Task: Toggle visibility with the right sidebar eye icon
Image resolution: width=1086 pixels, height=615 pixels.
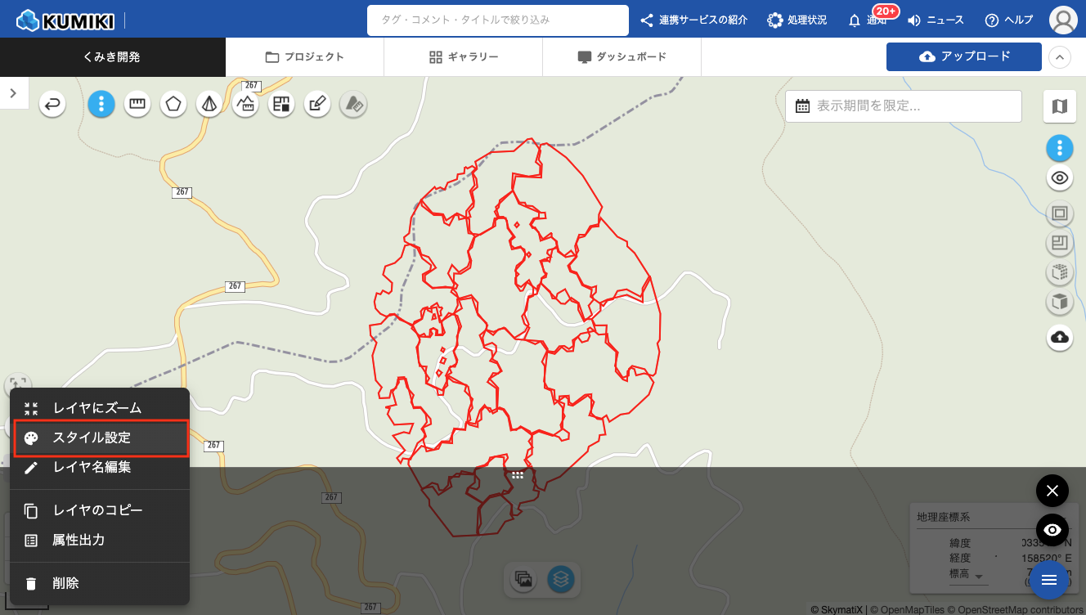Action: pyautogui.click(x=1060, y=177)
